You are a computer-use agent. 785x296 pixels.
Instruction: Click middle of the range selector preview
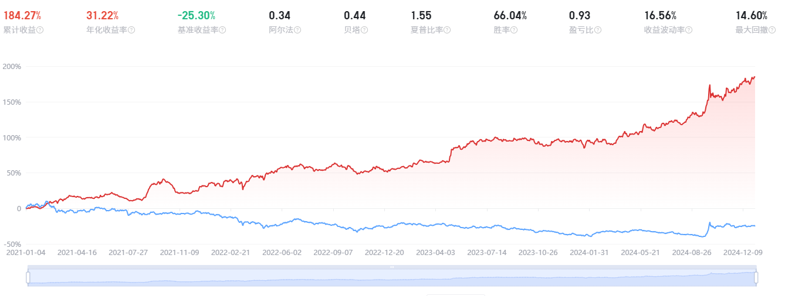point(392,278)
